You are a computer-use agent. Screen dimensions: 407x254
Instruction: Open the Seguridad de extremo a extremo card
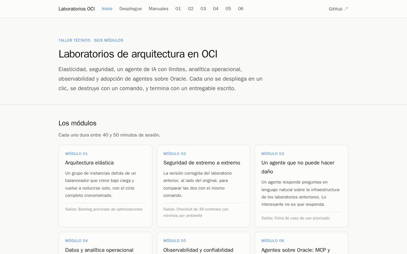[x=203, y=186]
